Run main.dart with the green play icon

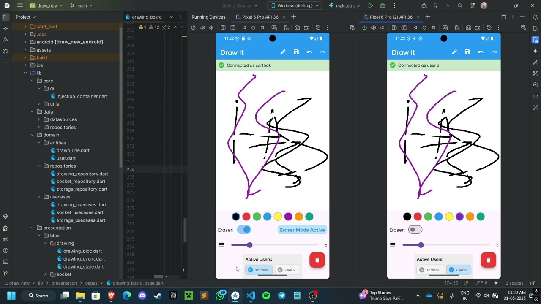coord(370,6)
